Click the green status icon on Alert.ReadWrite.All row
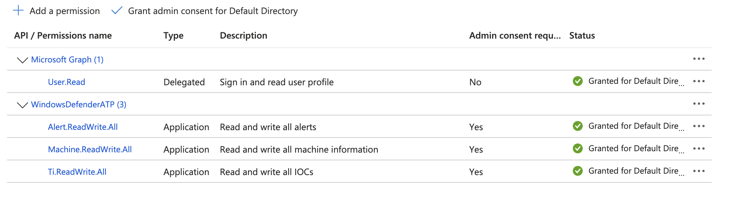Screen dimensions: 749x207 577,126
